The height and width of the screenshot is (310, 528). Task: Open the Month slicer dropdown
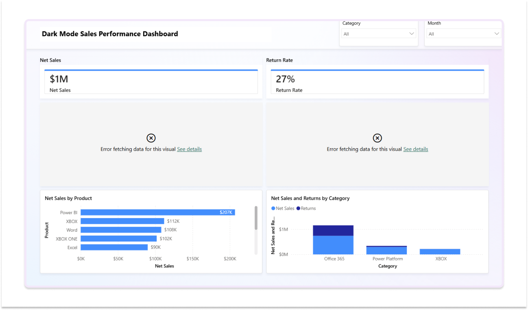point(464,34)
